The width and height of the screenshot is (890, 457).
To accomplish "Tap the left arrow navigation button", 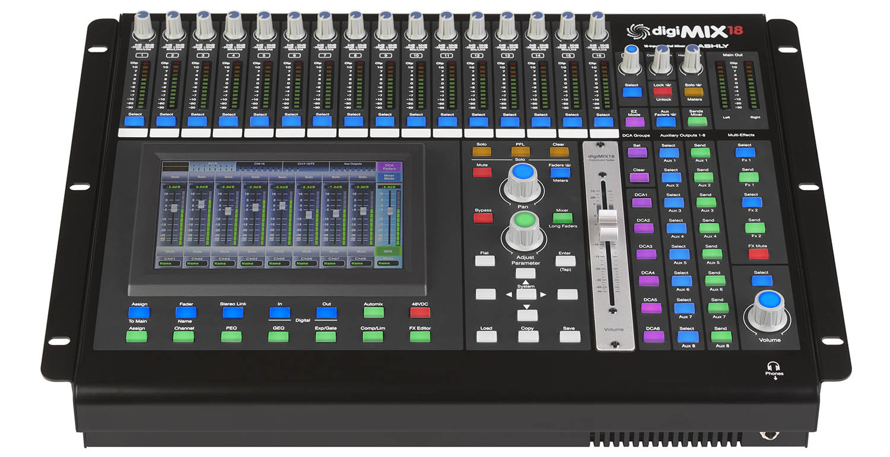I will pyautogui.click(x=485, y=294).
